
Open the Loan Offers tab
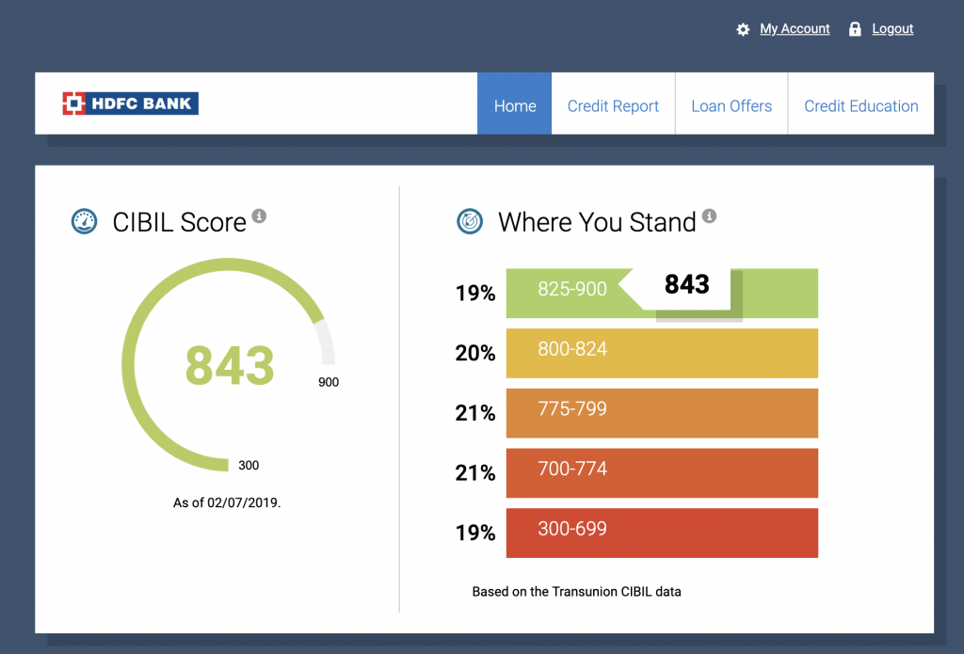click(731, 106)
